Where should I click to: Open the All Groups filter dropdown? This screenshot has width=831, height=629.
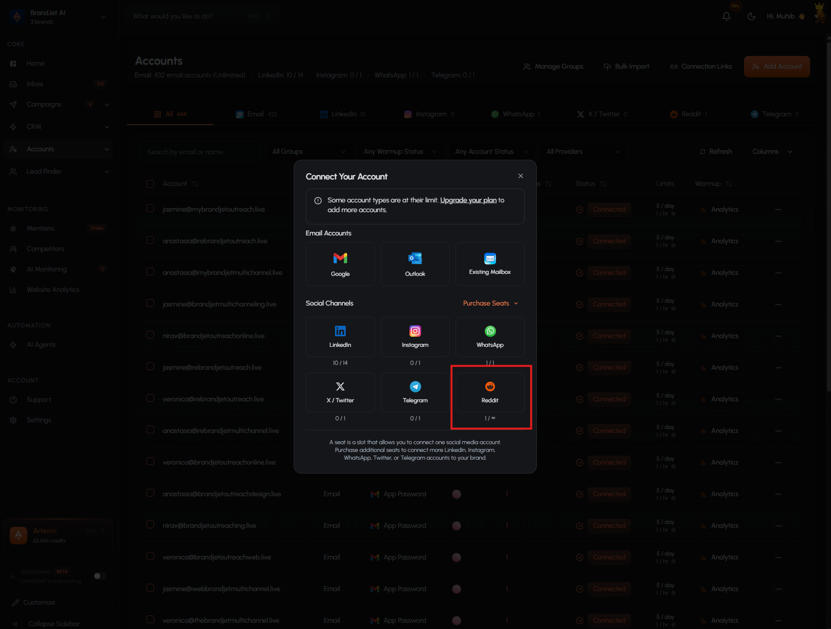pyautogui.click(x=309, y=152)
